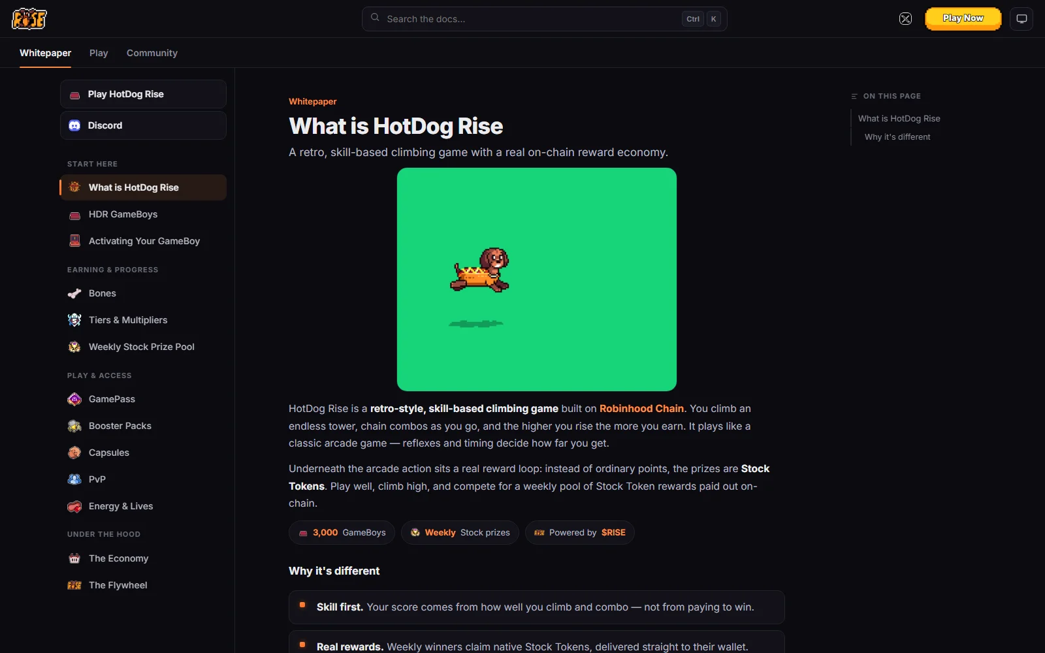1045x653 pixels.
Task: Click the What is HotDog Rise sidebar icon
Action: [x=74, y=187]
